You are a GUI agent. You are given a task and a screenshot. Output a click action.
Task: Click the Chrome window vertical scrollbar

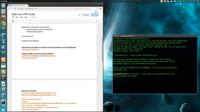[102, 49]
